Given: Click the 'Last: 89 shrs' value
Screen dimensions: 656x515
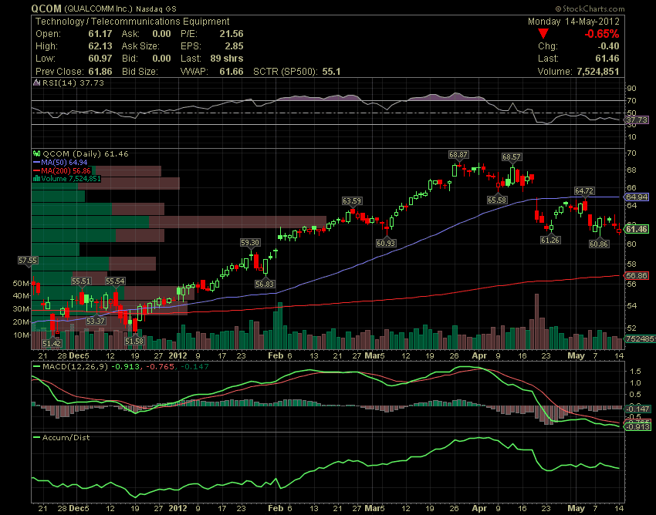Looking at the screenshot, I should coord(211,59).
